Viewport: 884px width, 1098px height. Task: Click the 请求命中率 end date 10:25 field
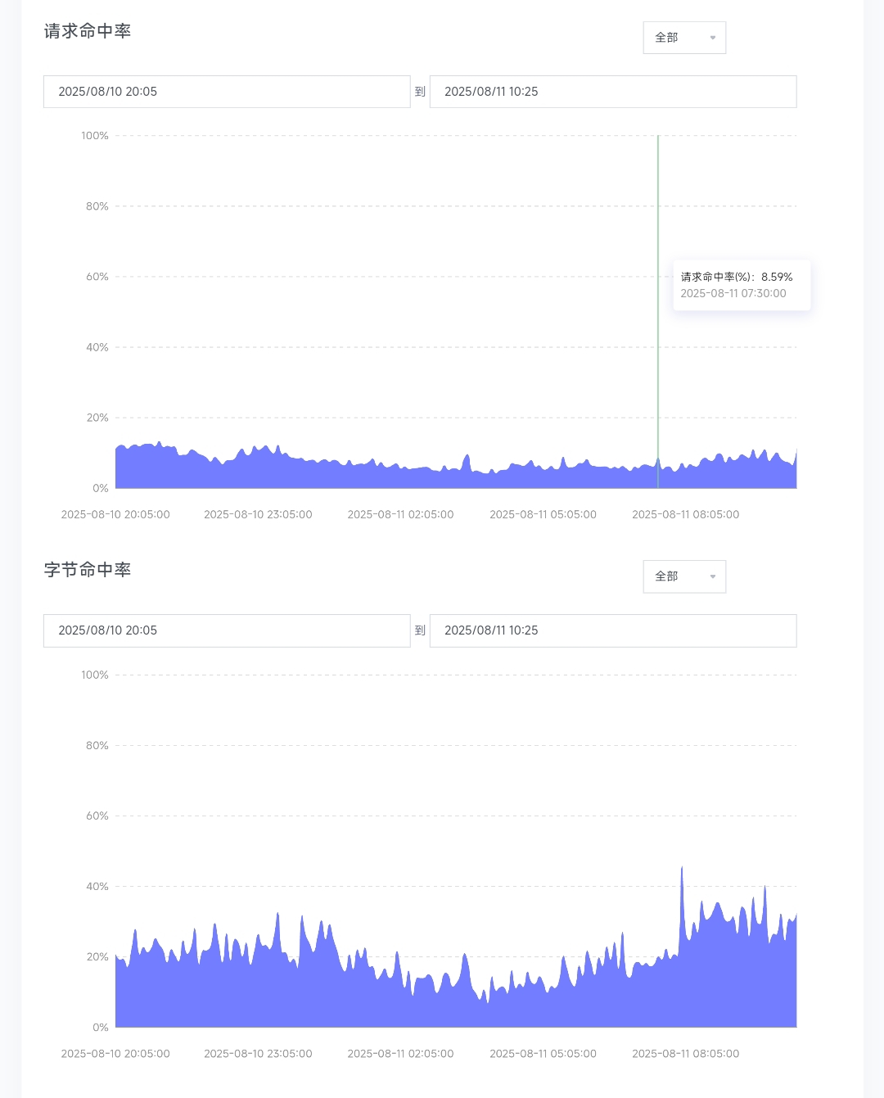(x=612, y=92)
